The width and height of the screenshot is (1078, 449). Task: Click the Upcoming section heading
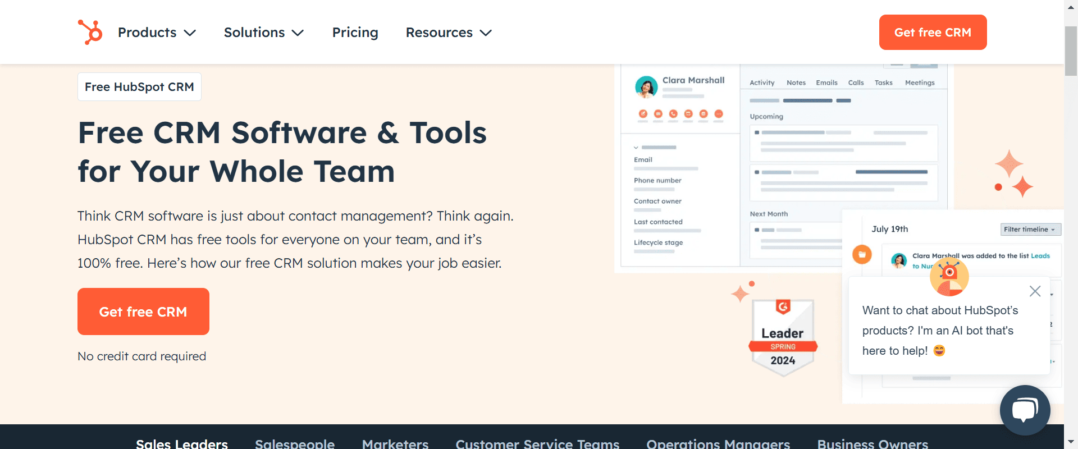(766, 116)
